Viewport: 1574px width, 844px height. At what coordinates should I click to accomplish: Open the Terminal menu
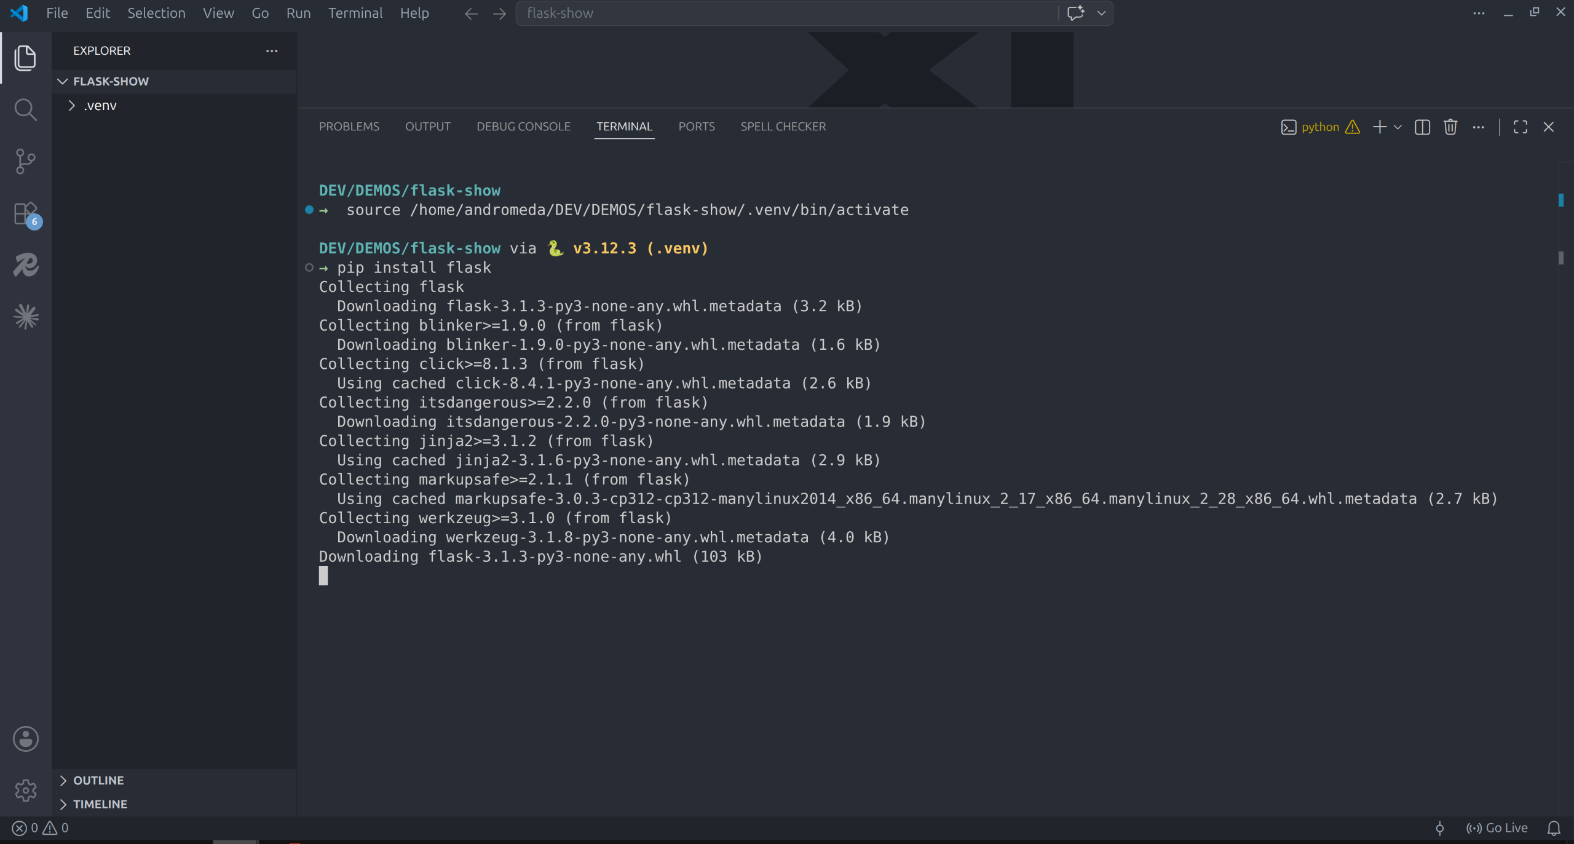click(x=355, y=13)
